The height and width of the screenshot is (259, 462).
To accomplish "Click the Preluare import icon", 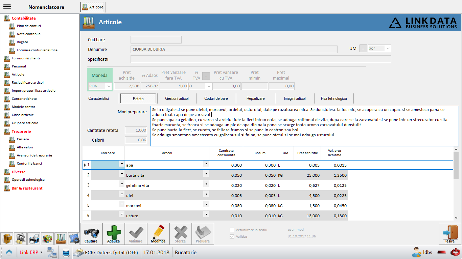I will point(203,234).
